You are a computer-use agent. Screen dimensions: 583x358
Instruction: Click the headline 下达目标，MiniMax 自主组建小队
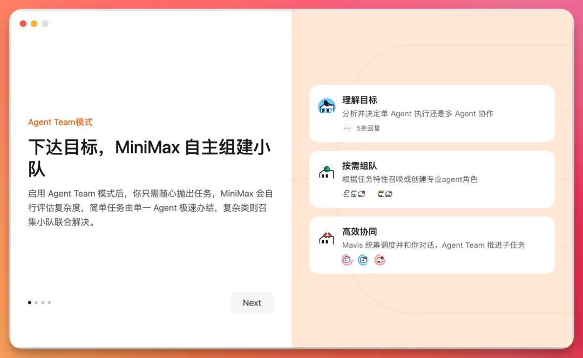coord(149,158)
